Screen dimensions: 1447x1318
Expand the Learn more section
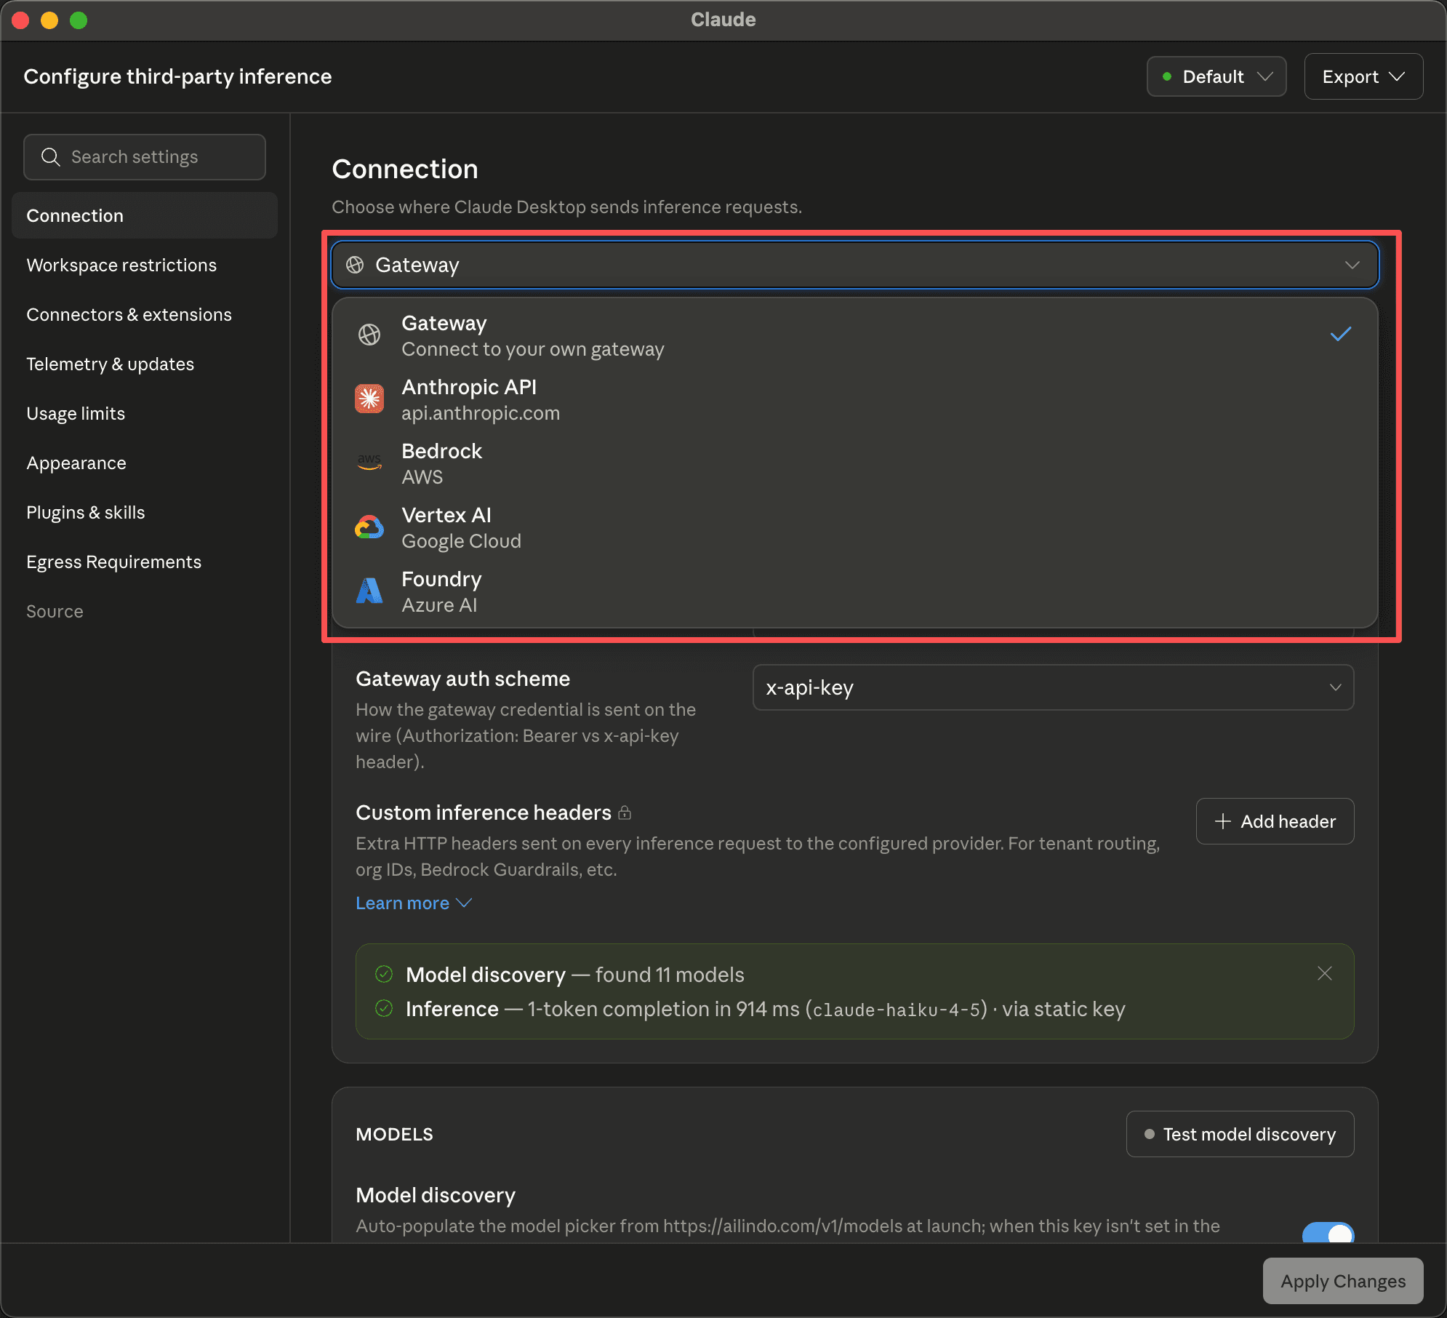[x=414, y=903]
